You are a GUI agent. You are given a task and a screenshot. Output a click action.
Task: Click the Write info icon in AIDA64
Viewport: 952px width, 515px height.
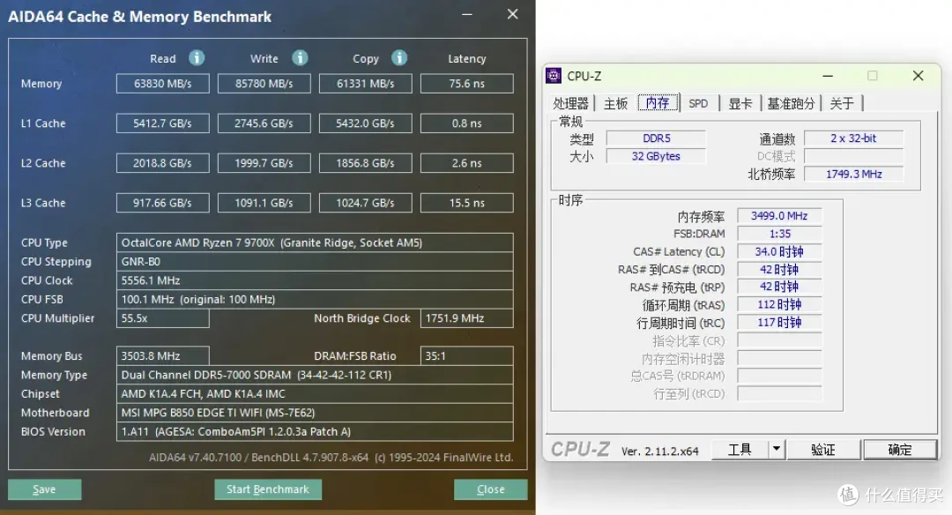click(300, 57)
